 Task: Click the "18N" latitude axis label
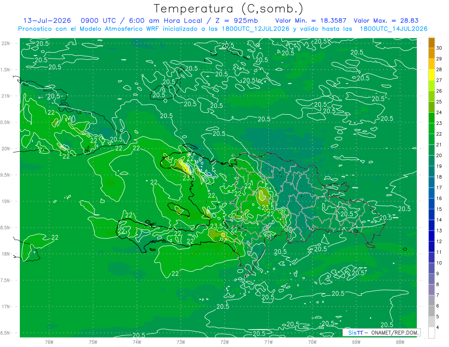click(x=6, y=254)
